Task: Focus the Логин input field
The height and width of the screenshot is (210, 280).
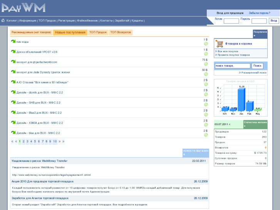Action: [x=231, y=21]
